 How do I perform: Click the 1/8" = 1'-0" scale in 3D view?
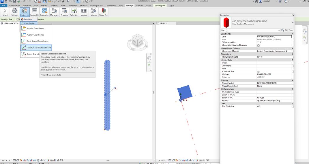point(7,161)
